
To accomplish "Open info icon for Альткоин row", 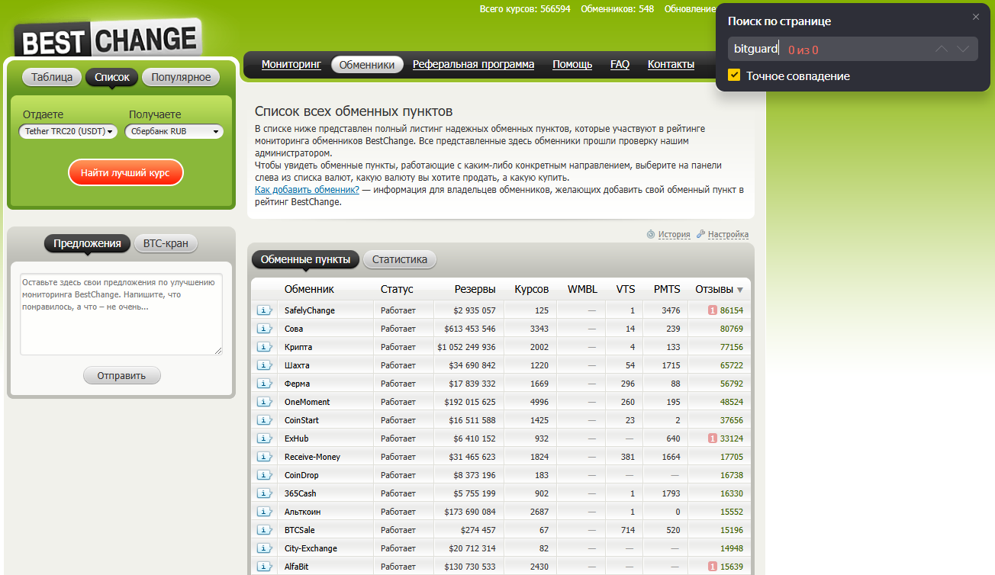I will pyautogui.click(x=264, y=512).
